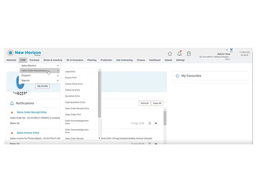Click the Notifications panel bell icon

(x=12, y=103)
